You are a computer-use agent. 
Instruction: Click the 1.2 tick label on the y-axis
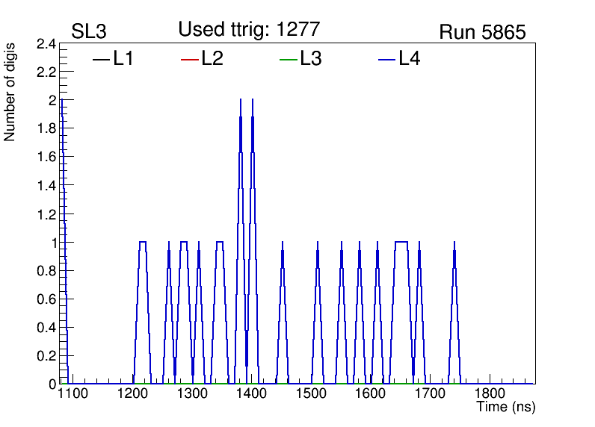[x=46, y=215]
